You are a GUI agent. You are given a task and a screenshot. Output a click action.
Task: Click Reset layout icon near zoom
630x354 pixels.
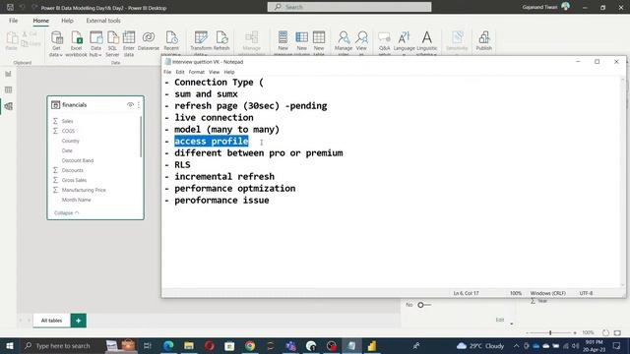[x=605, y=332]
